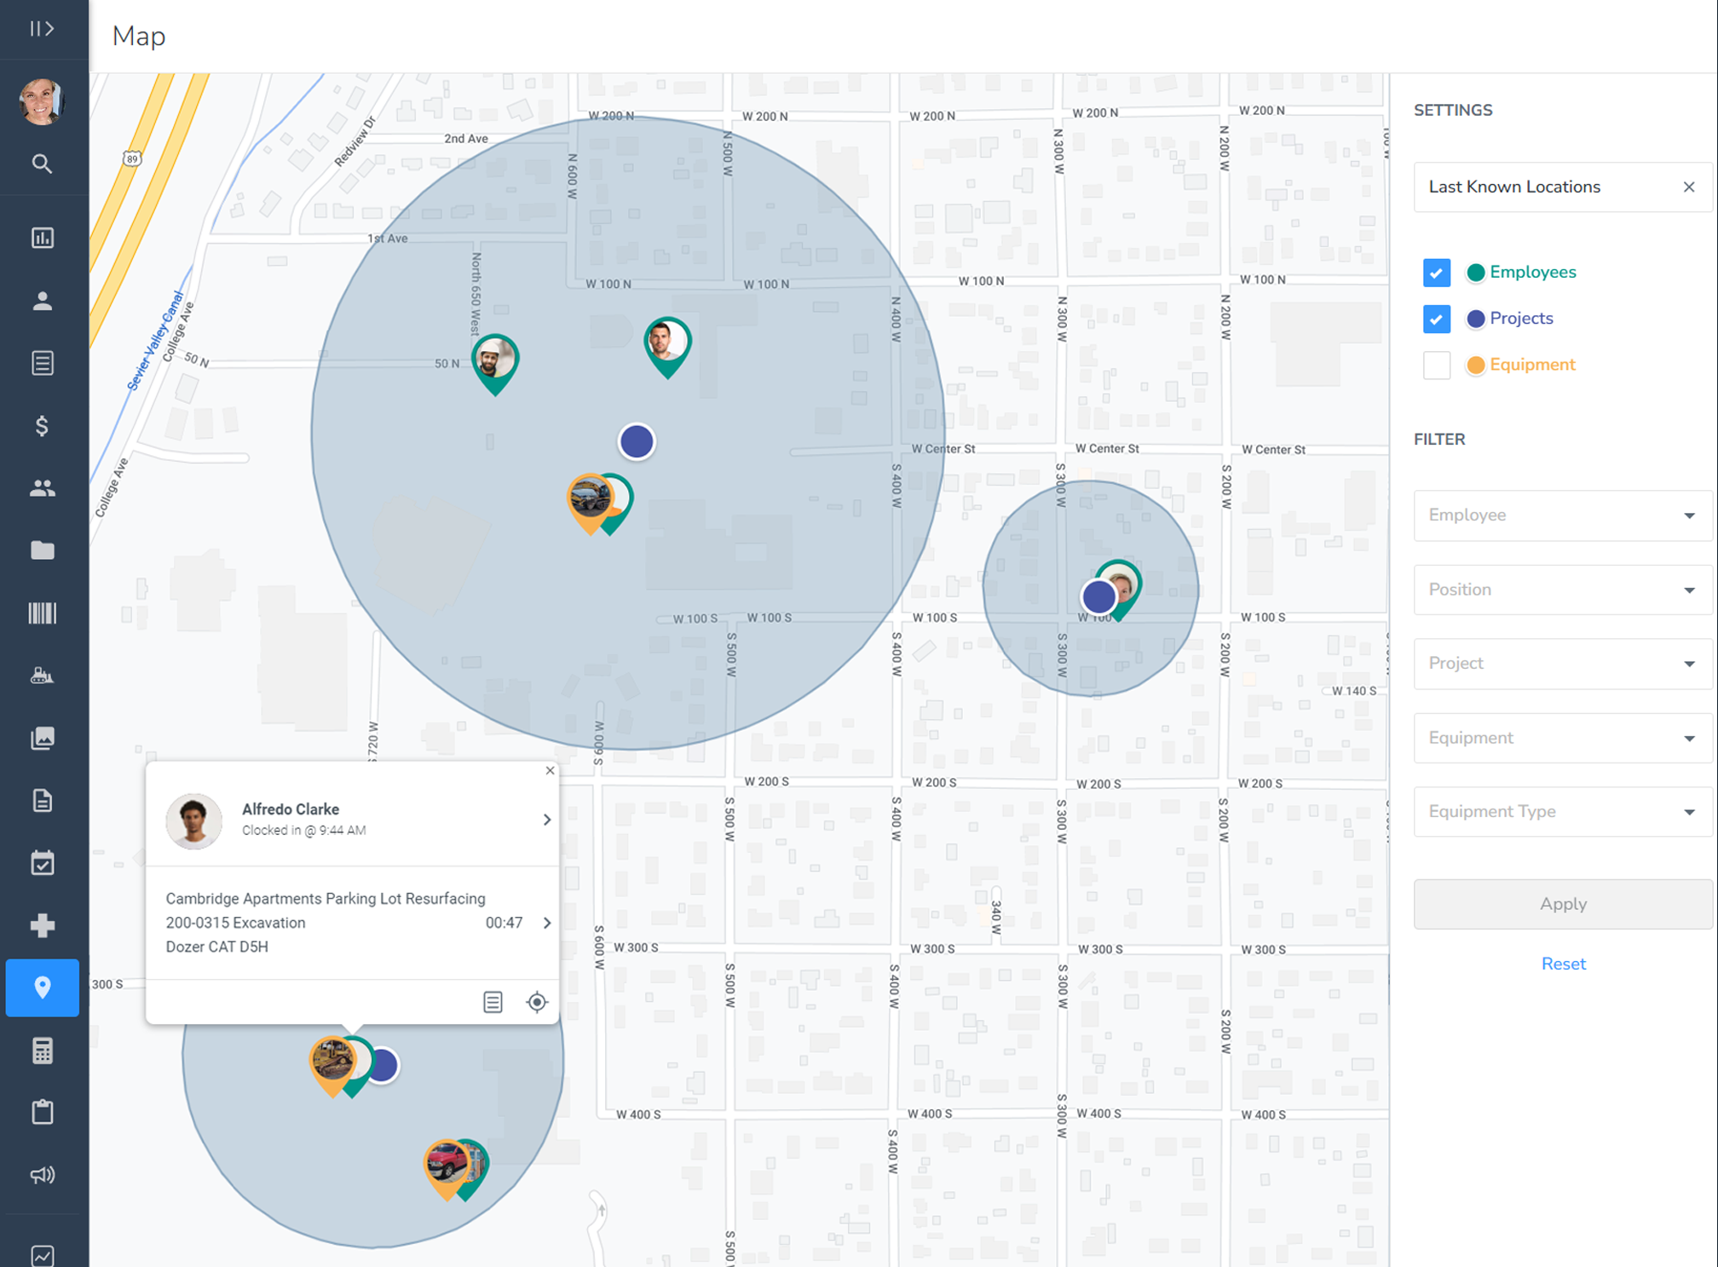The width and height of the screenshot is (1718, 1267).
Task: Open the Position filter dropdown
Action: coord(1562,590)
